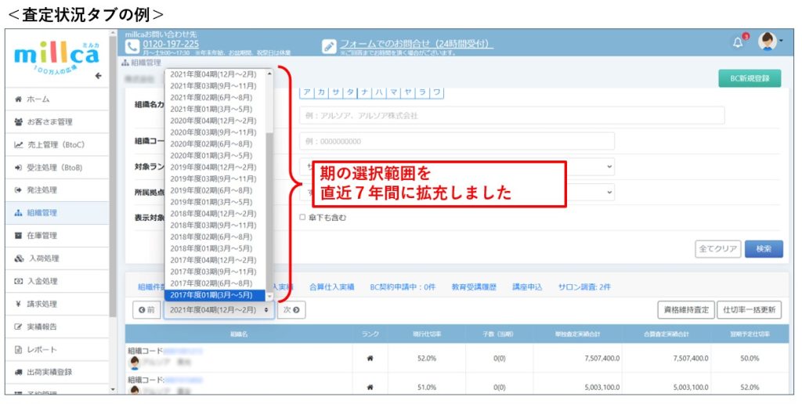The height and width of the screenshot is (404, 802).
Task: Open the サロン調査: 2件 tab
Action: (x=583, y=287)
